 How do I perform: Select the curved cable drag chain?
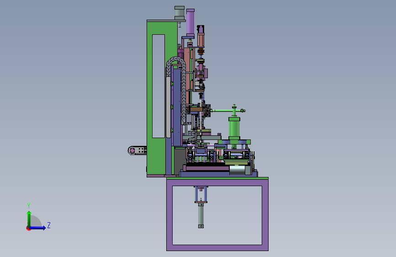click(x=184, y=89)
